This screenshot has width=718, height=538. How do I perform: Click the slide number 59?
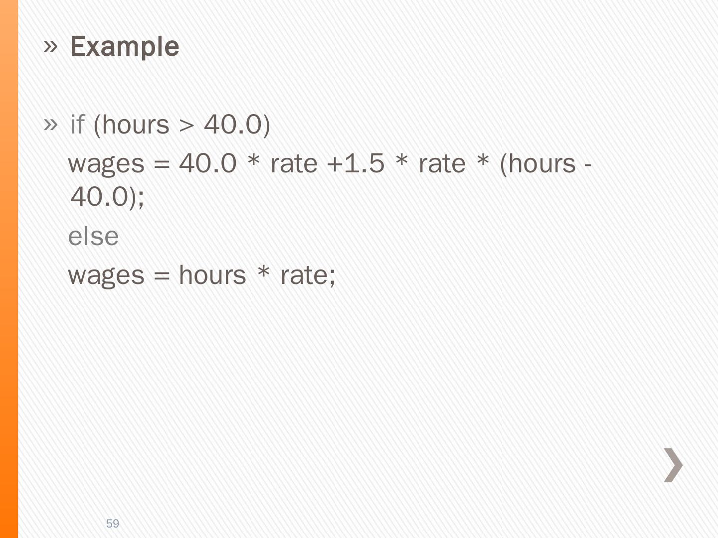(x=113, y=524)
